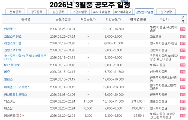Open the analysis badge for 카나프테라퓨틱스
The height and width of the screenshot is (120, 188).
click(182, 95)
